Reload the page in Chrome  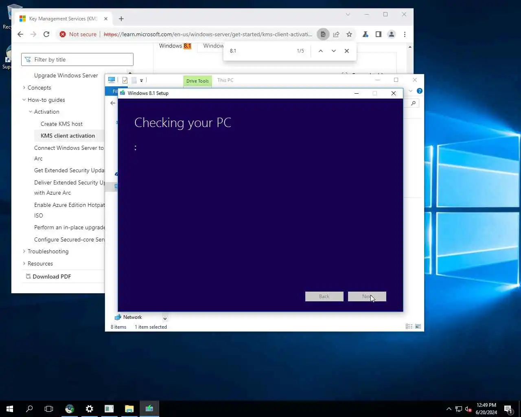[x=46, y=34]
